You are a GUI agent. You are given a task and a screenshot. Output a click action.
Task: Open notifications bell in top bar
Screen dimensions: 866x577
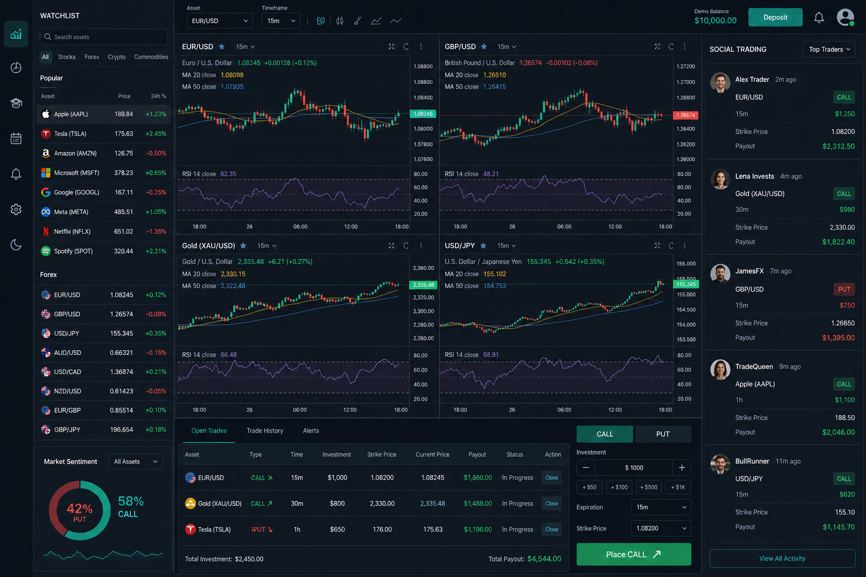pos(819,17)
